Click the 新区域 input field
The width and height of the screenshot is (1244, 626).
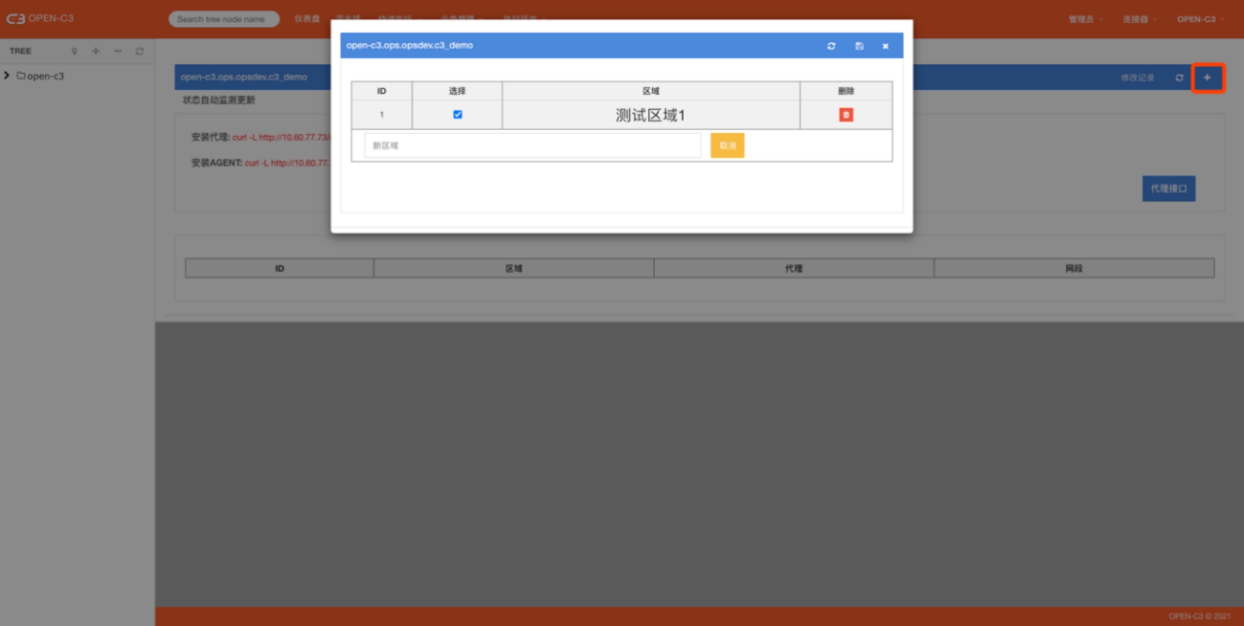pyautogui.click(x=532, y=146)
